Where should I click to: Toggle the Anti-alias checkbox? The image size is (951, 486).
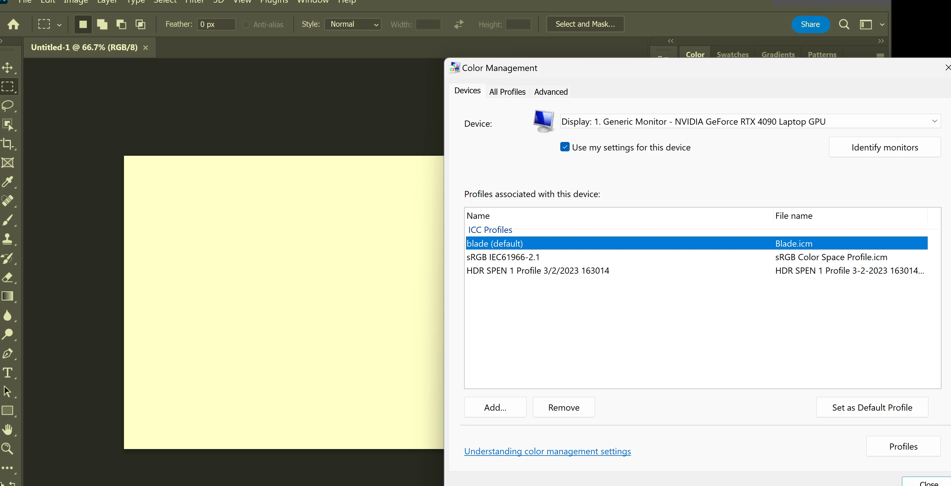(246, 25)
